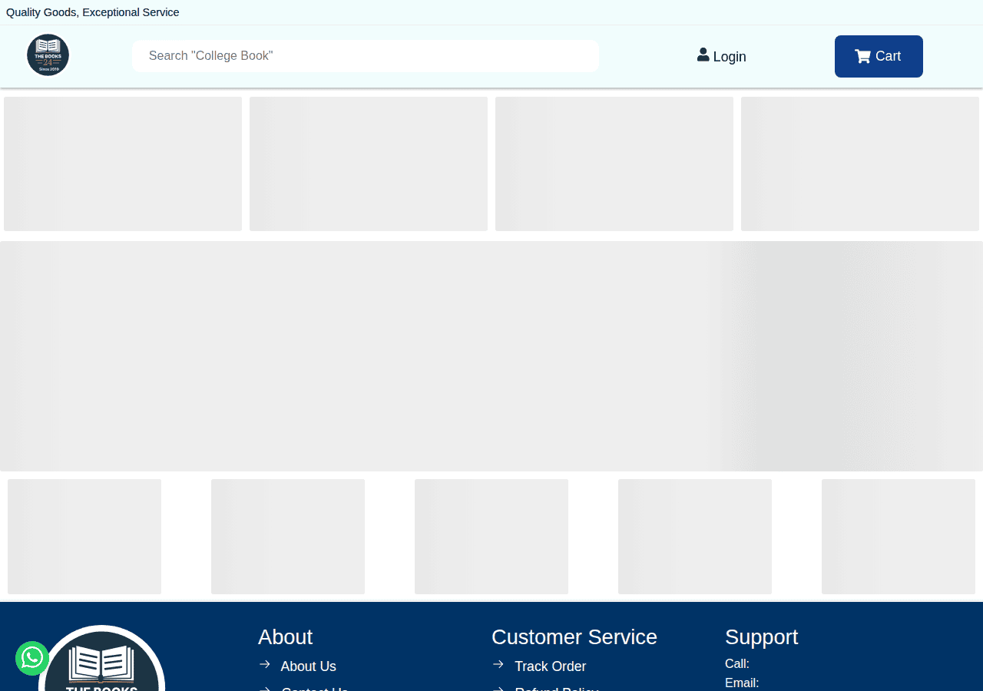Click the About footer heading
Screen dimensions: 983x691
pos(285,637)
